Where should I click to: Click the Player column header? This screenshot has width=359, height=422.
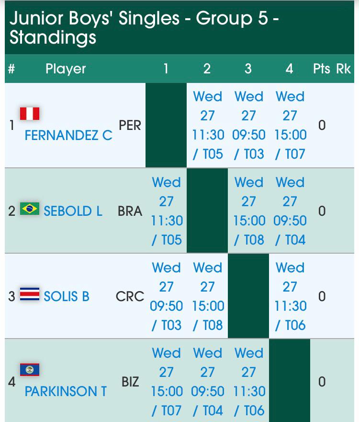(66, 69)
